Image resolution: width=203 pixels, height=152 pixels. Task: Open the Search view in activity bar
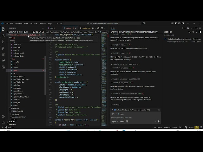point(3,35)
